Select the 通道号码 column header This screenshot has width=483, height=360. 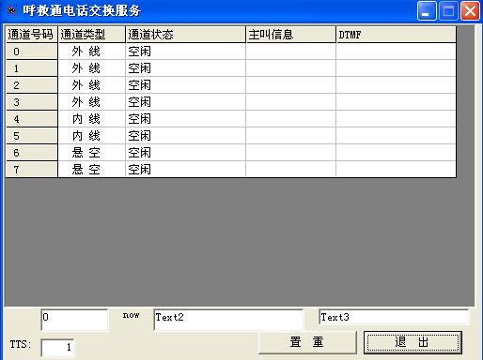click(32, 35)
